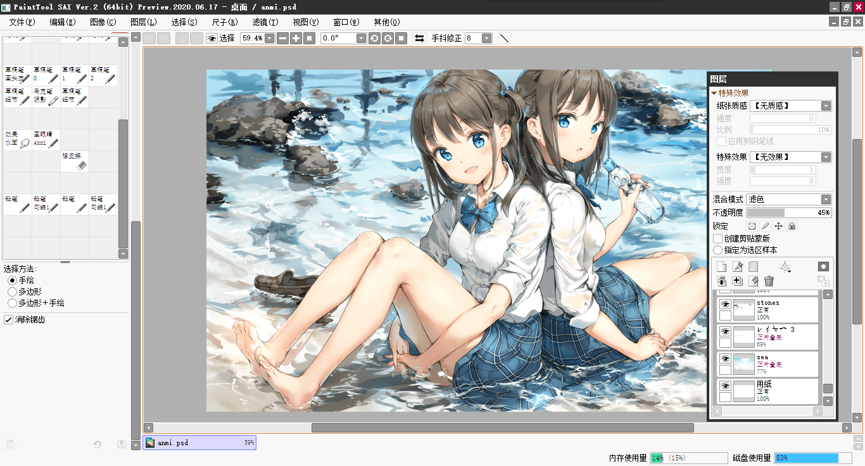
Task: Add a layer mask with the circle icon
Action: 823,266
